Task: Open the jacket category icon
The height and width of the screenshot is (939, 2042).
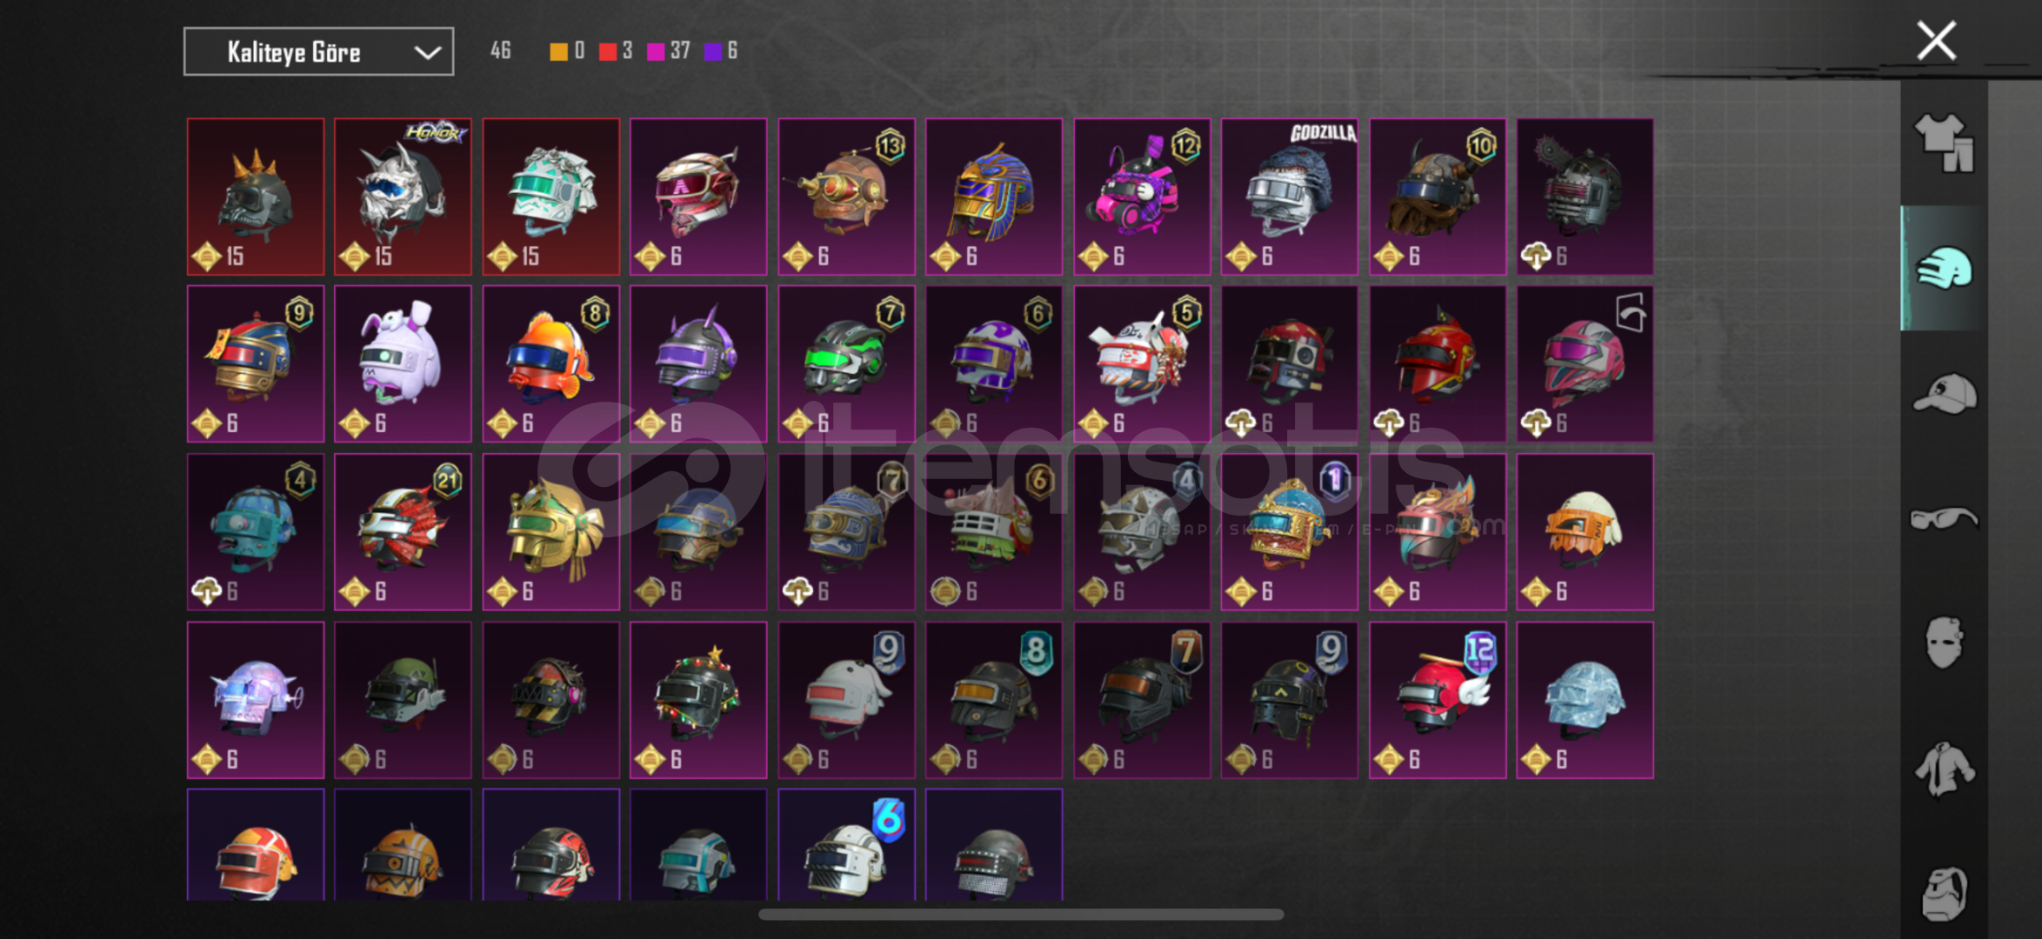Action: tap(1945, 769)
